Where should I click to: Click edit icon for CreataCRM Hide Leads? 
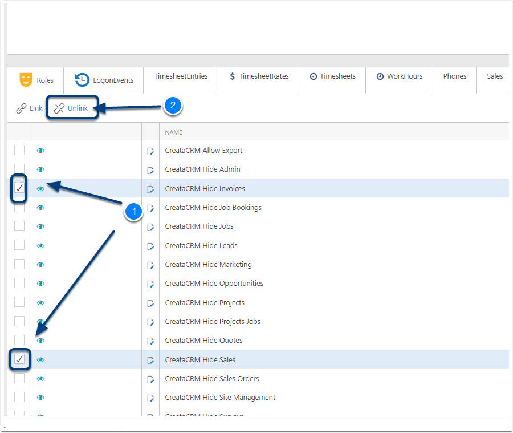pyautogui.click(x=150, y=246)
